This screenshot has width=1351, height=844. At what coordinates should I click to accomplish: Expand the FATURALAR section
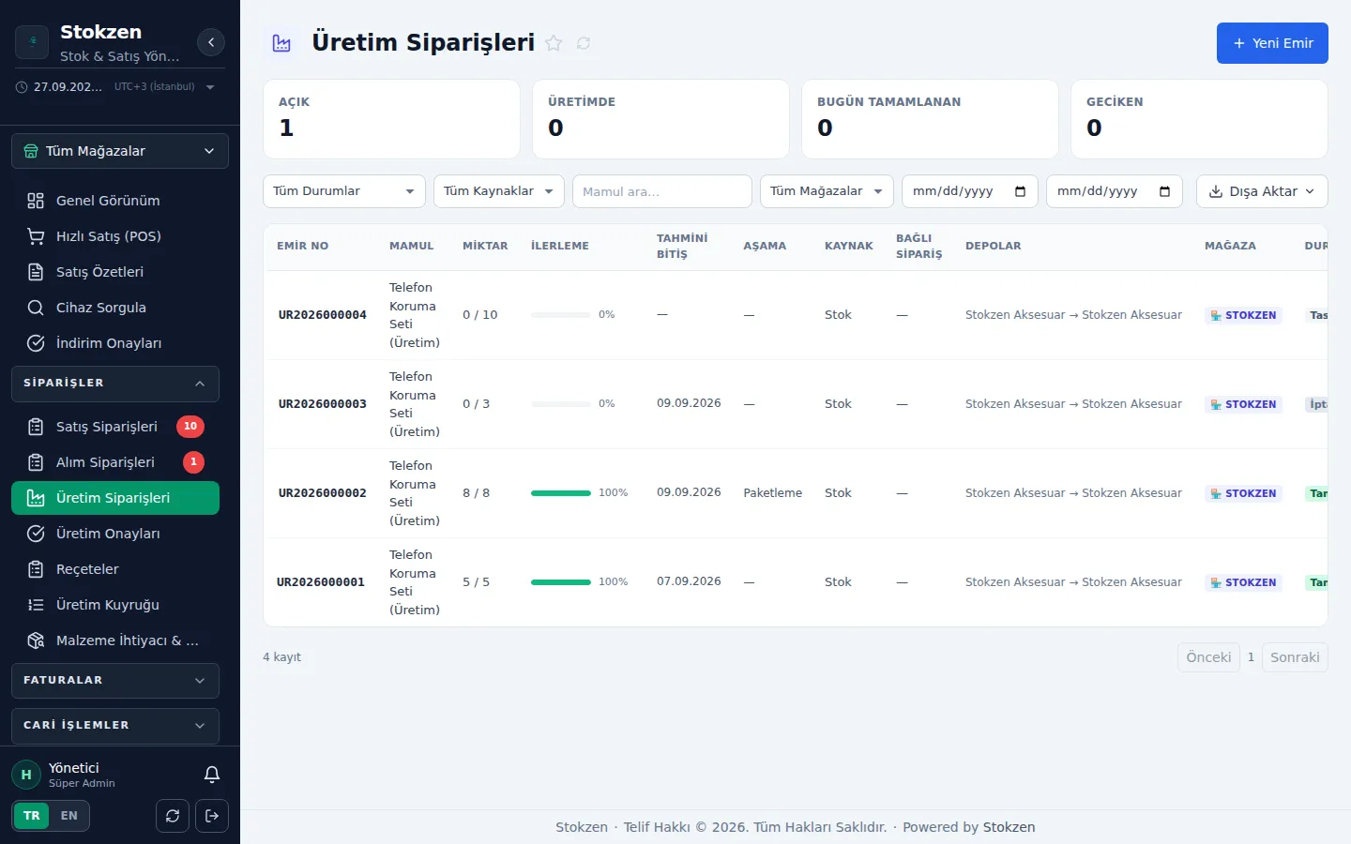pos(115,681)
